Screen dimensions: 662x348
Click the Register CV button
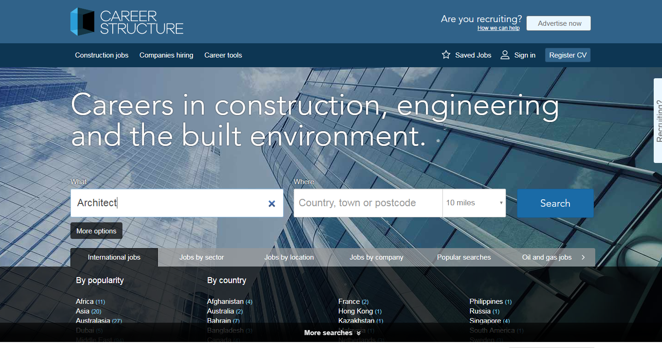567,55
